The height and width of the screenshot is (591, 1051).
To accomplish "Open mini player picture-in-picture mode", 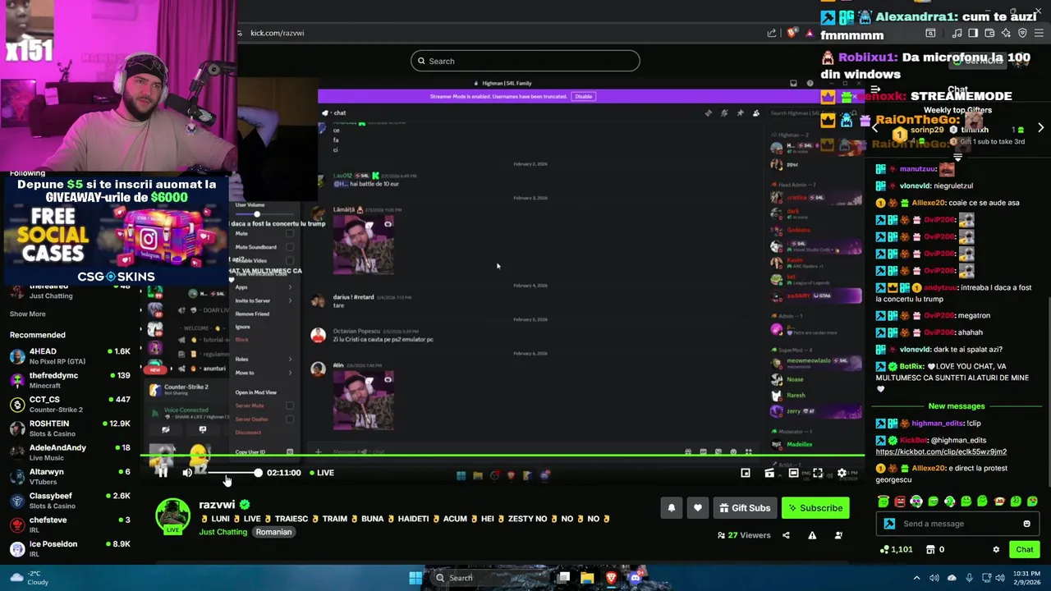I will tap(746, 473).
